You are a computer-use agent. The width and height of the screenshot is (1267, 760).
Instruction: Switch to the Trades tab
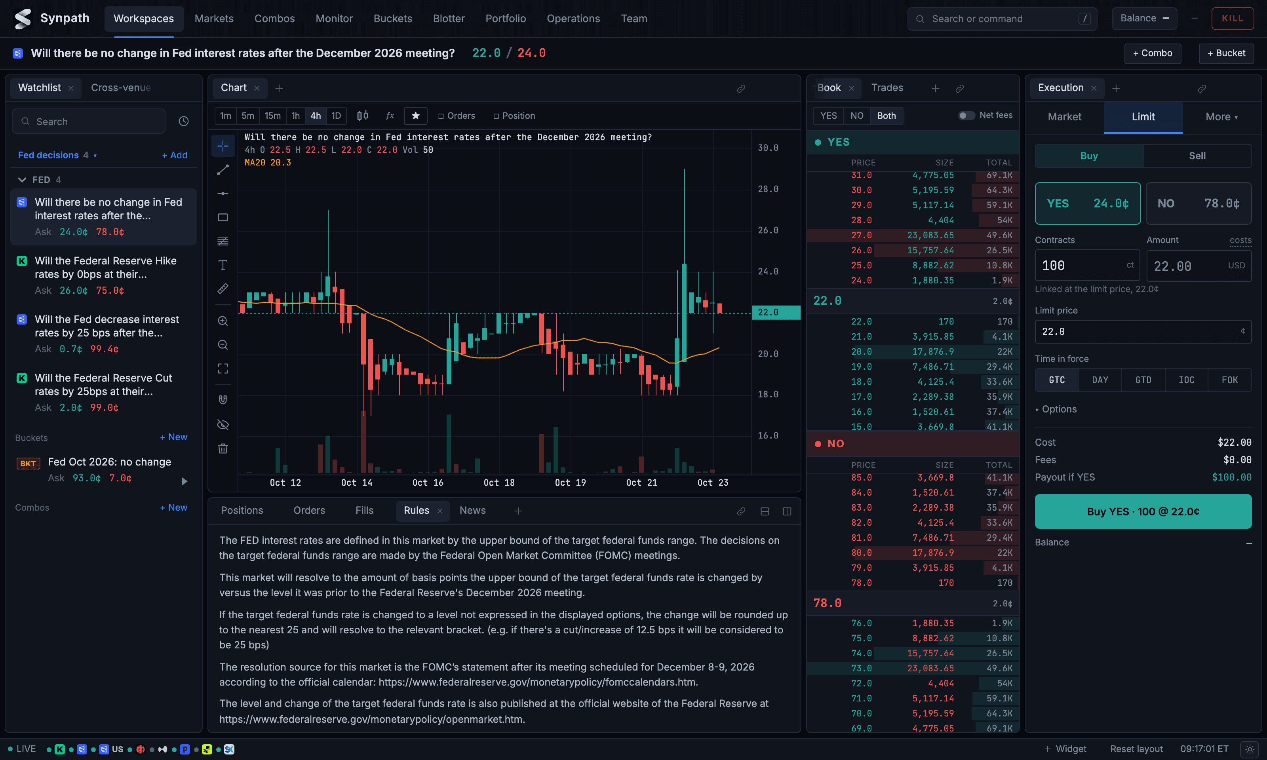click(887, 87)
